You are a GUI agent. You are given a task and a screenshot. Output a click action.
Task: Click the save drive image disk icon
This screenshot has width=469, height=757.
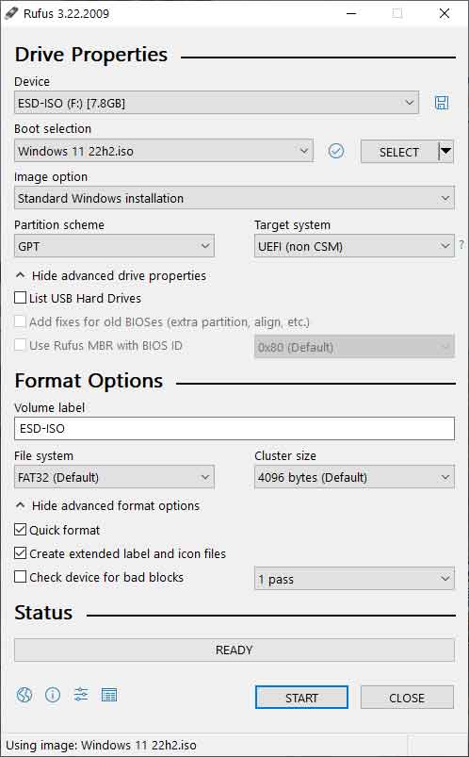[442, 103]
